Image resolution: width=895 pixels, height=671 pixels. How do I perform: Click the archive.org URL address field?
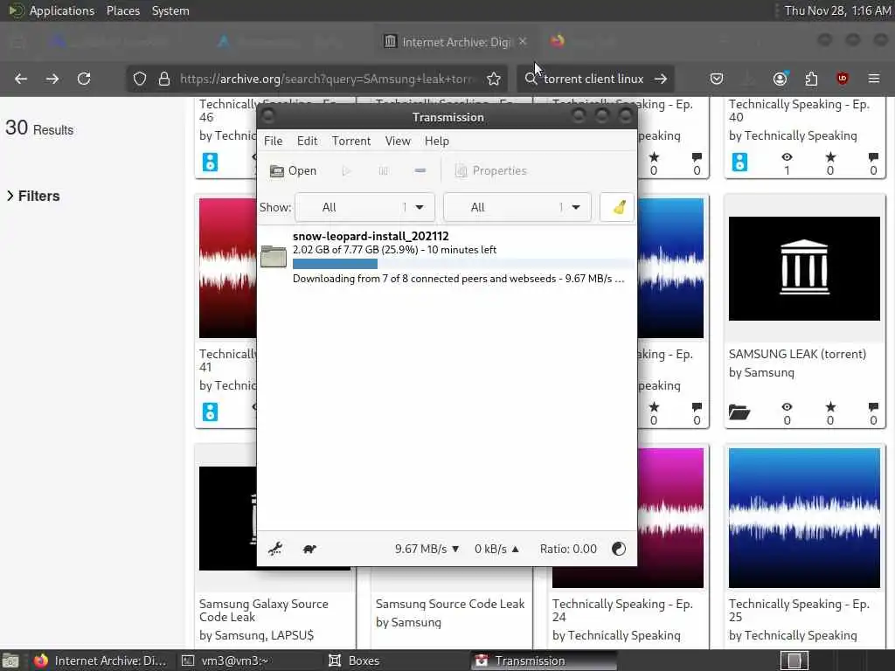click(327, 79)
